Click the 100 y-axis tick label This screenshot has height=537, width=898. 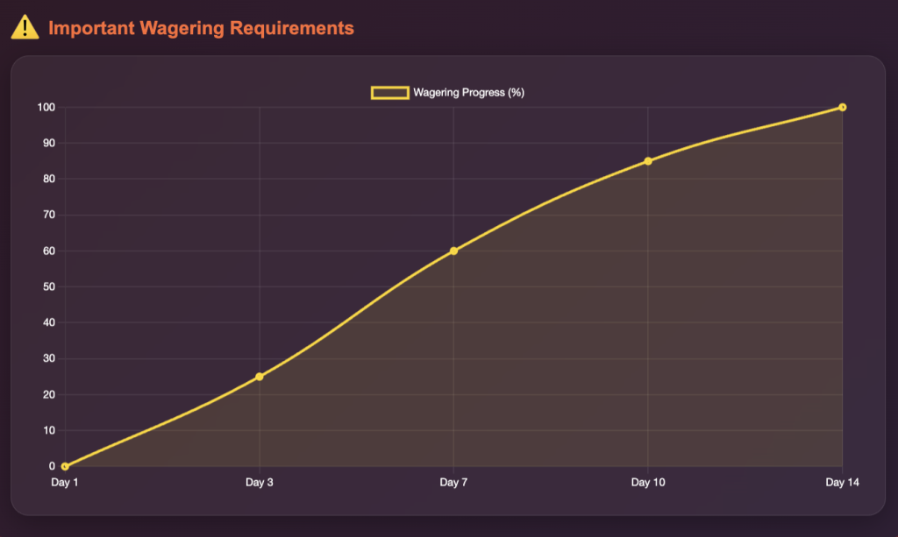[46, 108]
